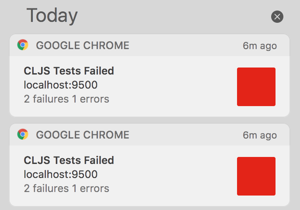300x210 pixels.
Task: Select "2 failures 1 errors" in the bottom notification
Action: click(66, 189)
